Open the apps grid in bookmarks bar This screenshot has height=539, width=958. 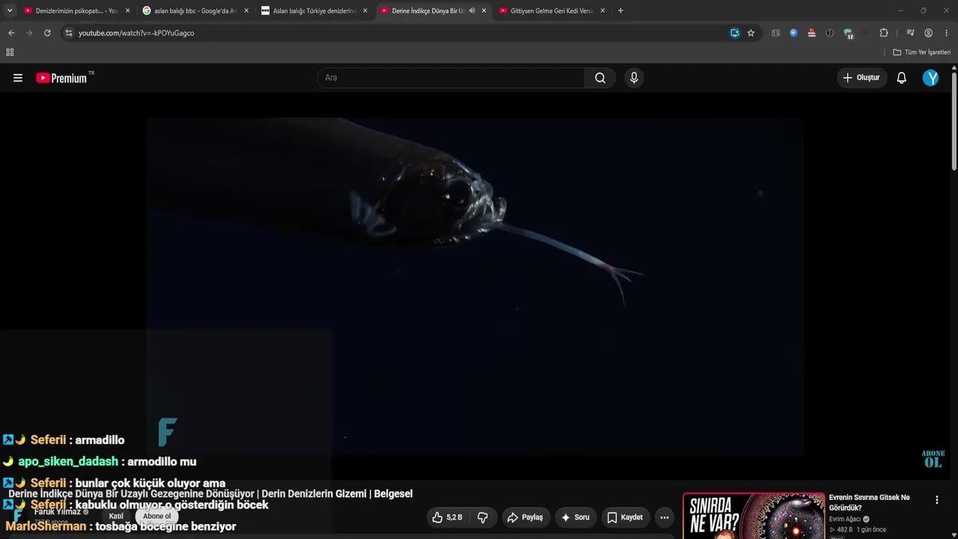tap(10, 52)
